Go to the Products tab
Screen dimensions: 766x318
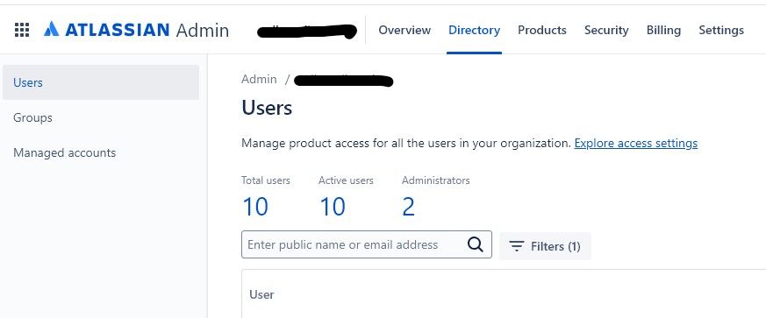tap(541, 31)
